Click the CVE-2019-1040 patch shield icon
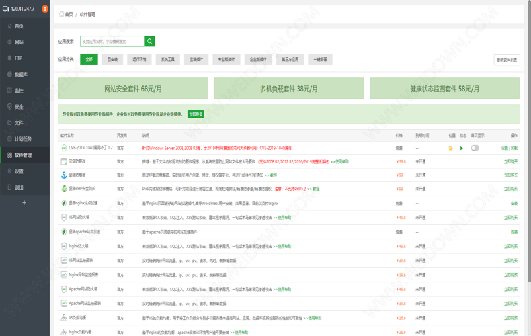531x336 pixels. 64,148
